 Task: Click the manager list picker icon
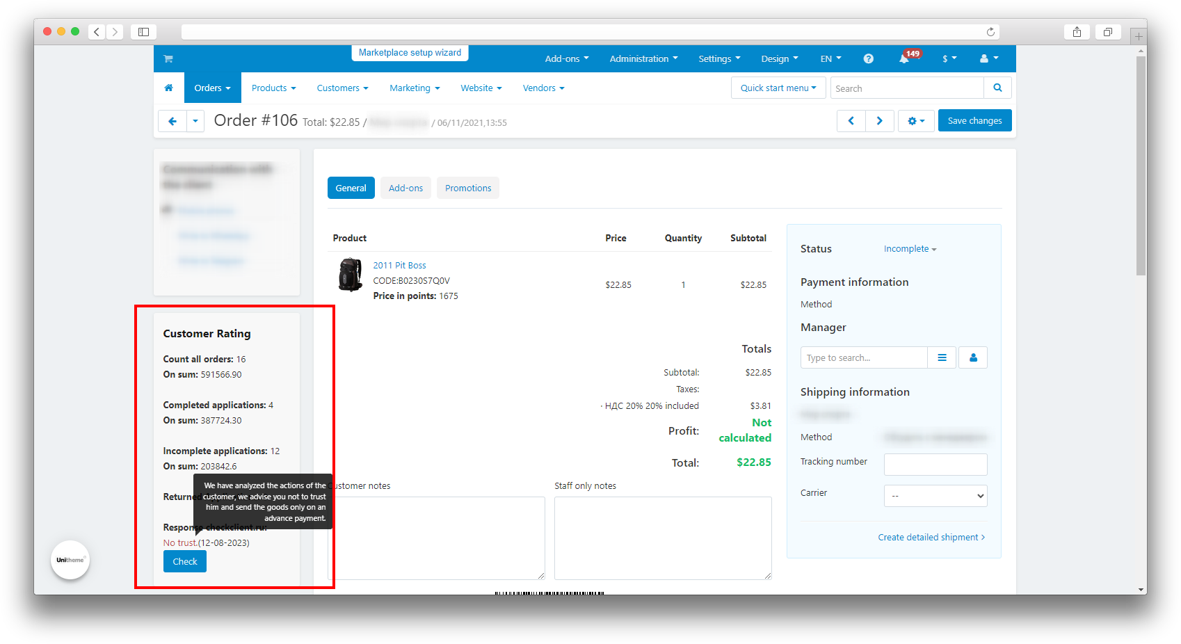point(942,358)
